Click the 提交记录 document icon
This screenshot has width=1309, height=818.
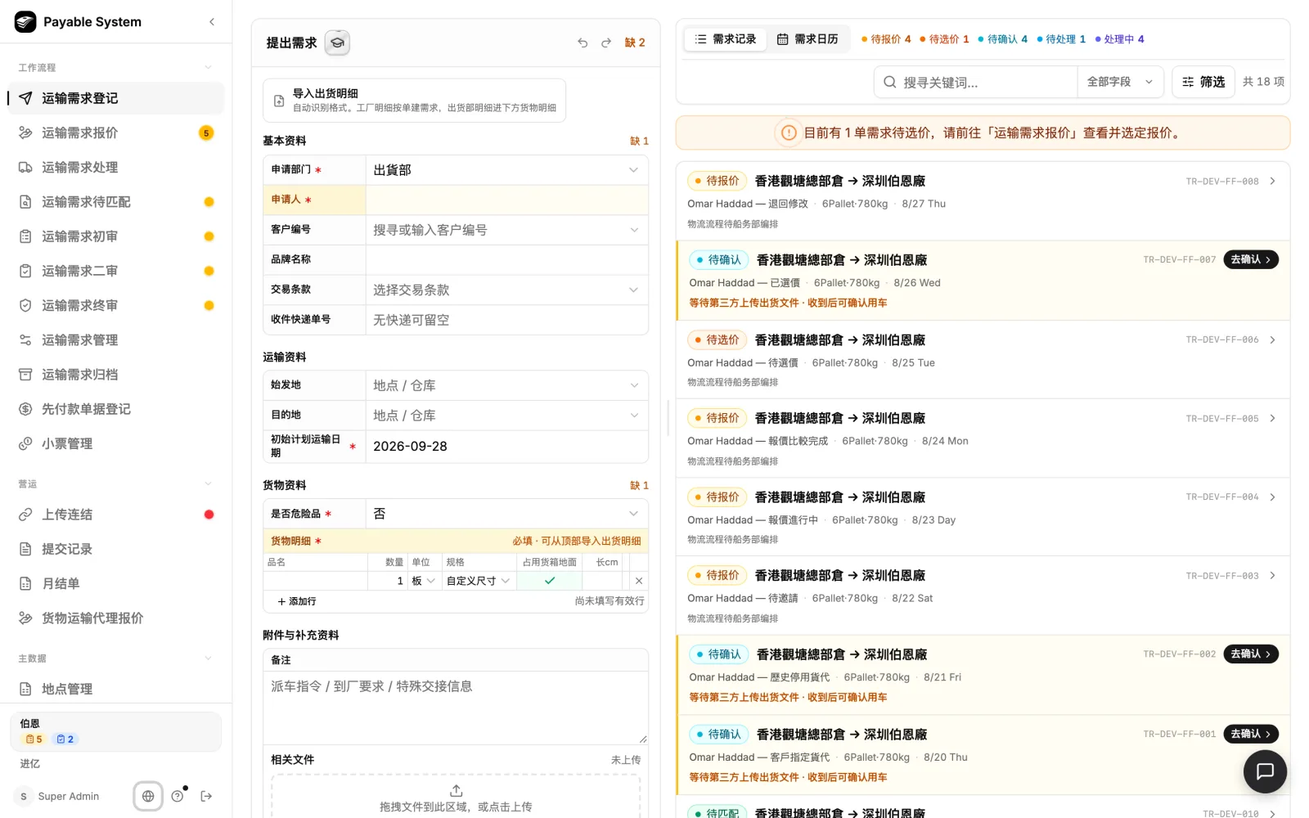click(x=25, y=549)
